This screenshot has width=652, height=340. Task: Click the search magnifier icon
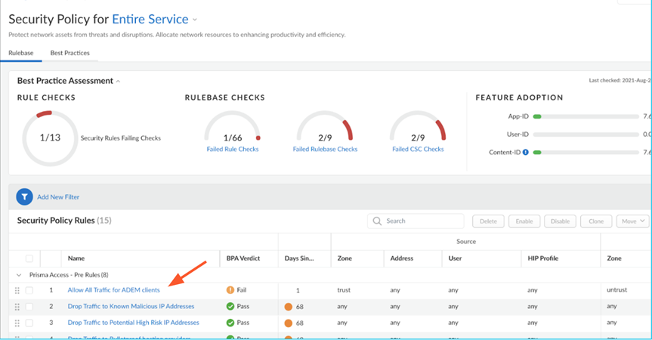pyautogui.click(x=377, y=221)
